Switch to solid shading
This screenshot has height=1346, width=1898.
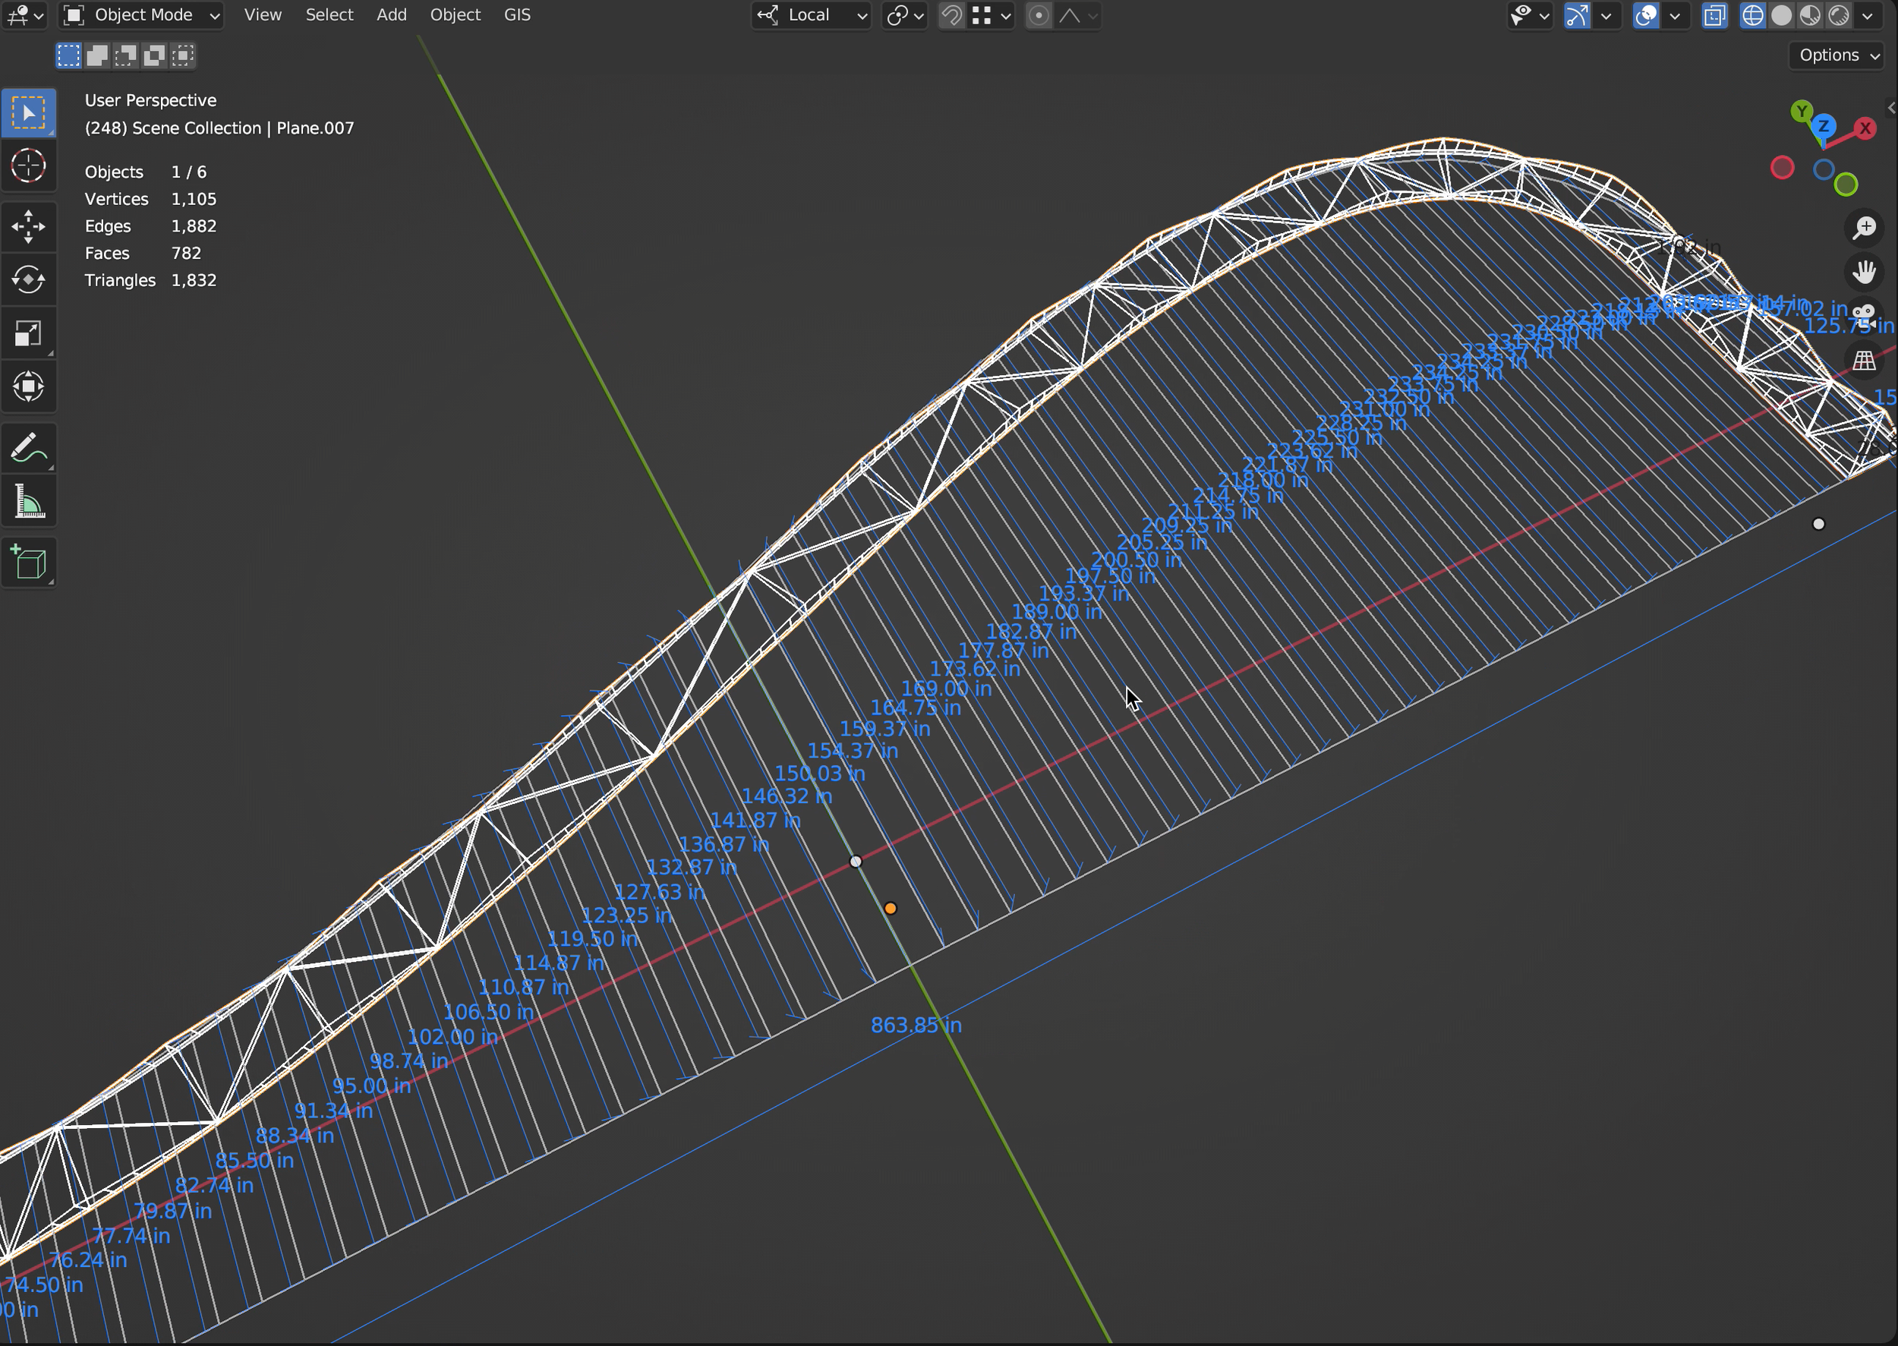1781,15
